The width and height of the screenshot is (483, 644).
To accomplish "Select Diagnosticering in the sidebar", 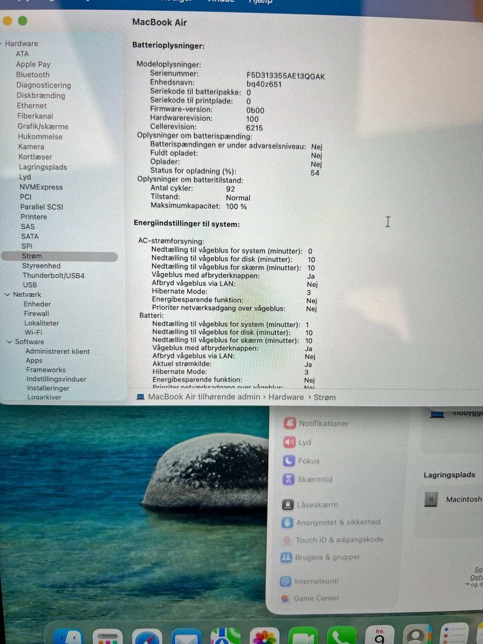I will point(44,85).
